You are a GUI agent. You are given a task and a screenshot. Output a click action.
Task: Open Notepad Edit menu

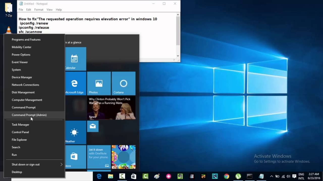[x=29, y=10]
